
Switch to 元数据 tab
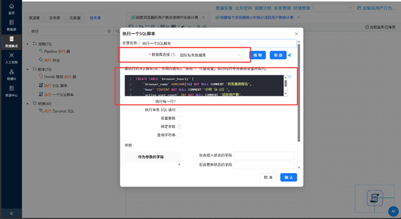pos(75,18)
